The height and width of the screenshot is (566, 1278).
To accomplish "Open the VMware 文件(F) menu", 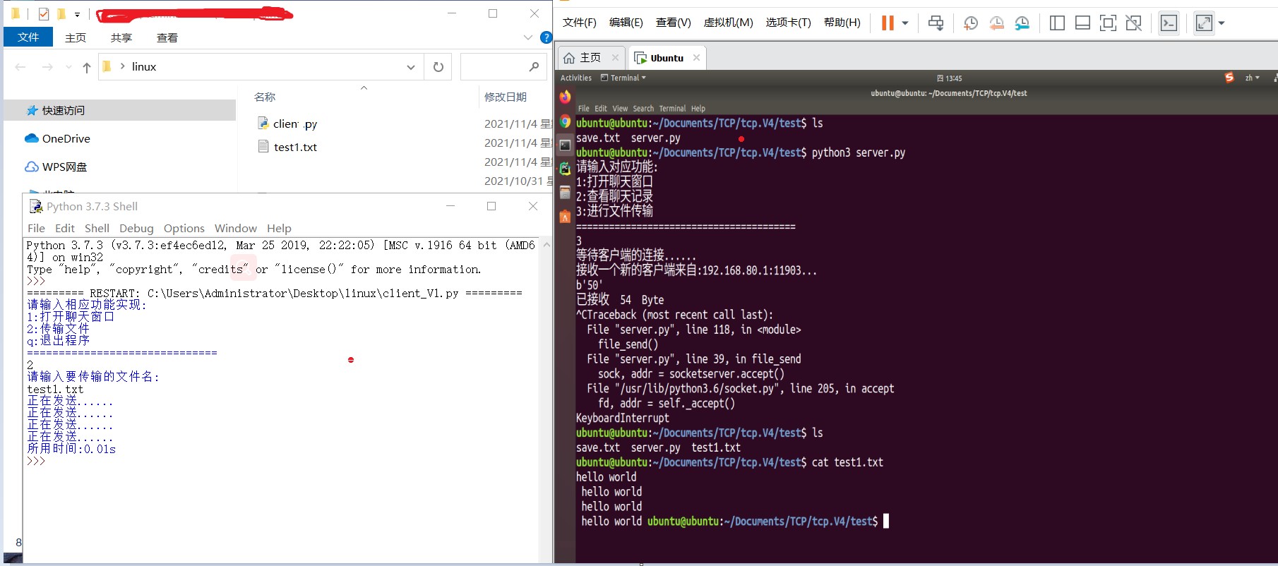I will [x=580, y=23].
